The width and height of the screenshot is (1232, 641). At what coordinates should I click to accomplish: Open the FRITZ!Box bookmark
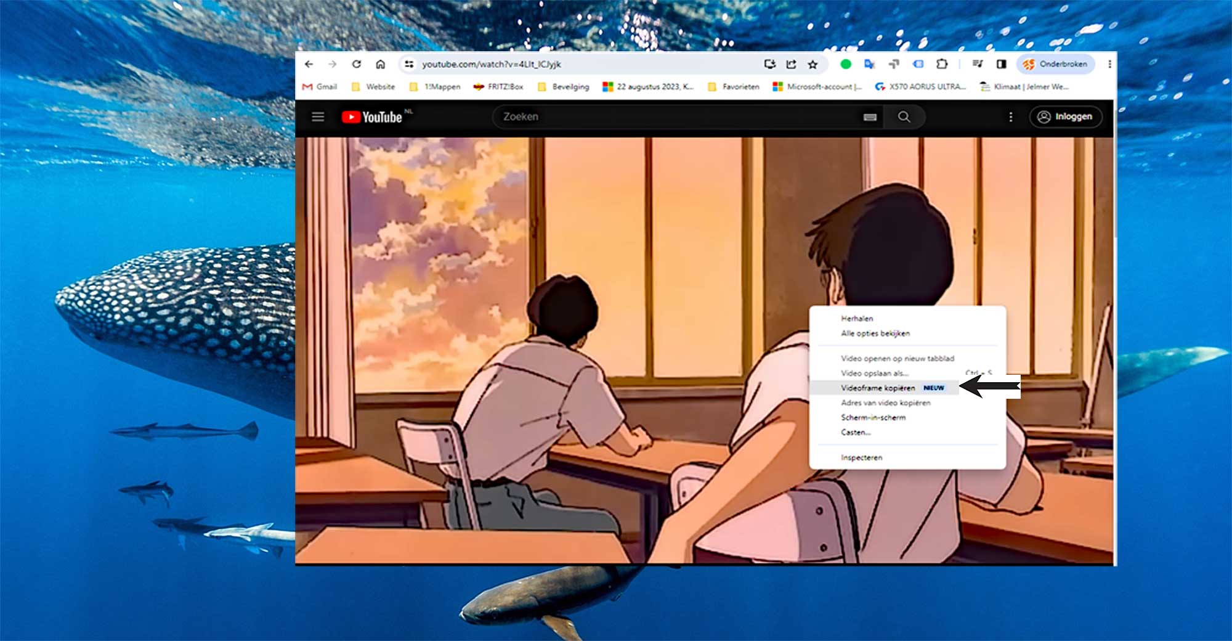pos(498,87)
